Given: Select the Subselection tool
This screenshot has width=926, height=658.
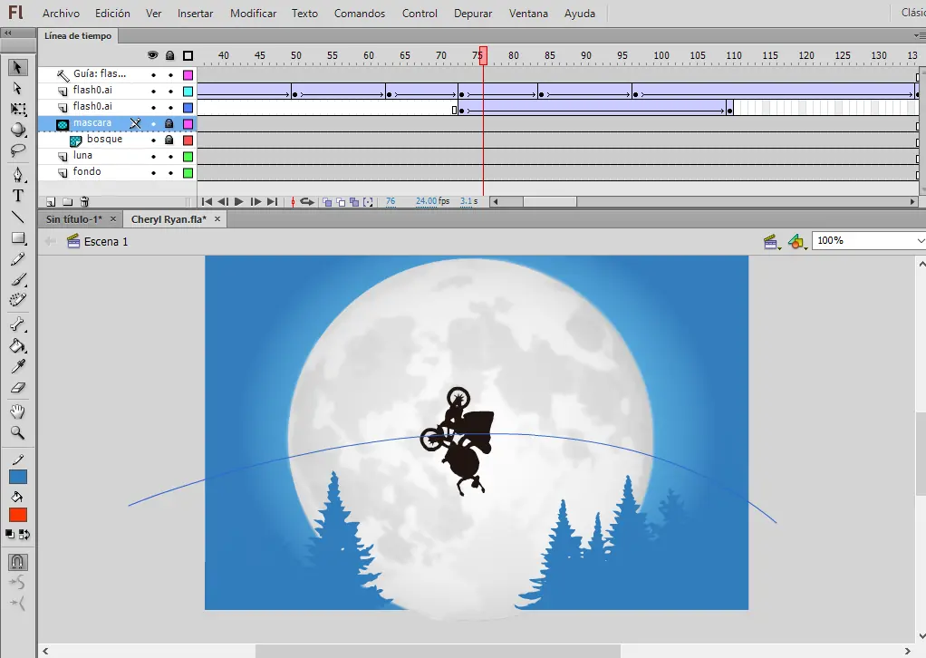Looking at the screenshot, I should pos(17,89).
